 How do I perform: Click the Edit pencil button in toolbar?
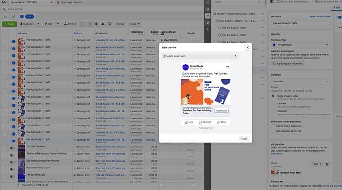coord(49,24)
